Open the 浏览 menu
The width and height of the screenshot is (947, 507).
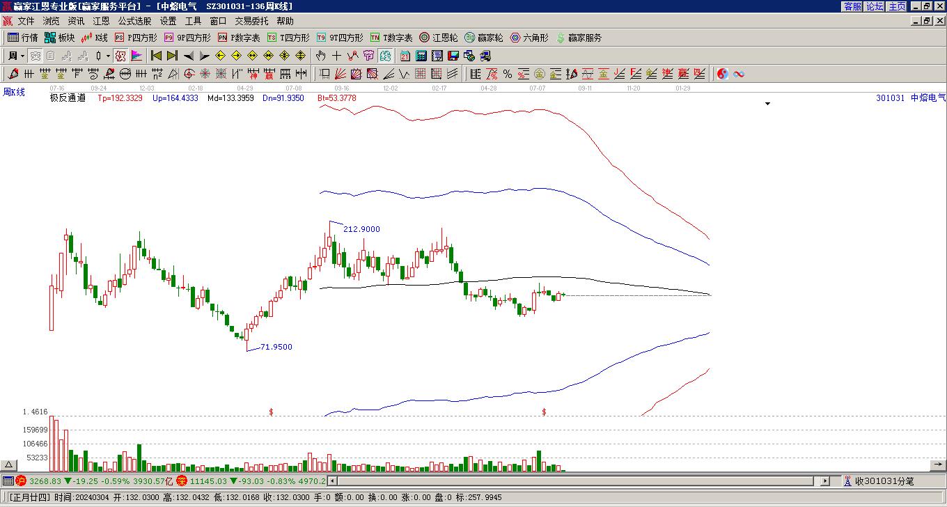tap(51, 22)
